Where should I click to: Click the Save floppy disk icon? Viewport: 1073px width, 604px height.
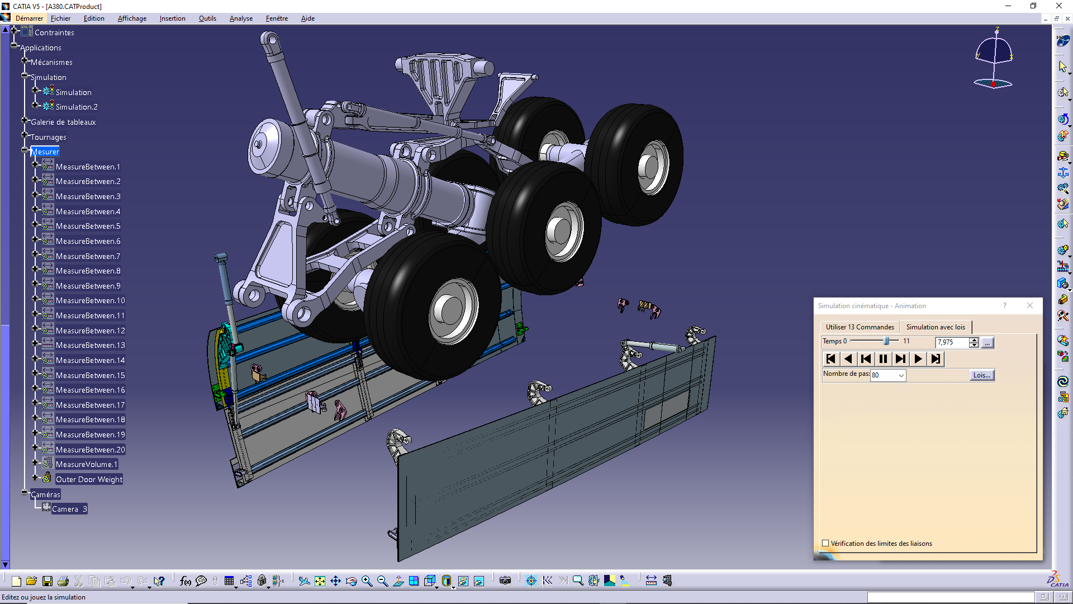click(48, 582)
